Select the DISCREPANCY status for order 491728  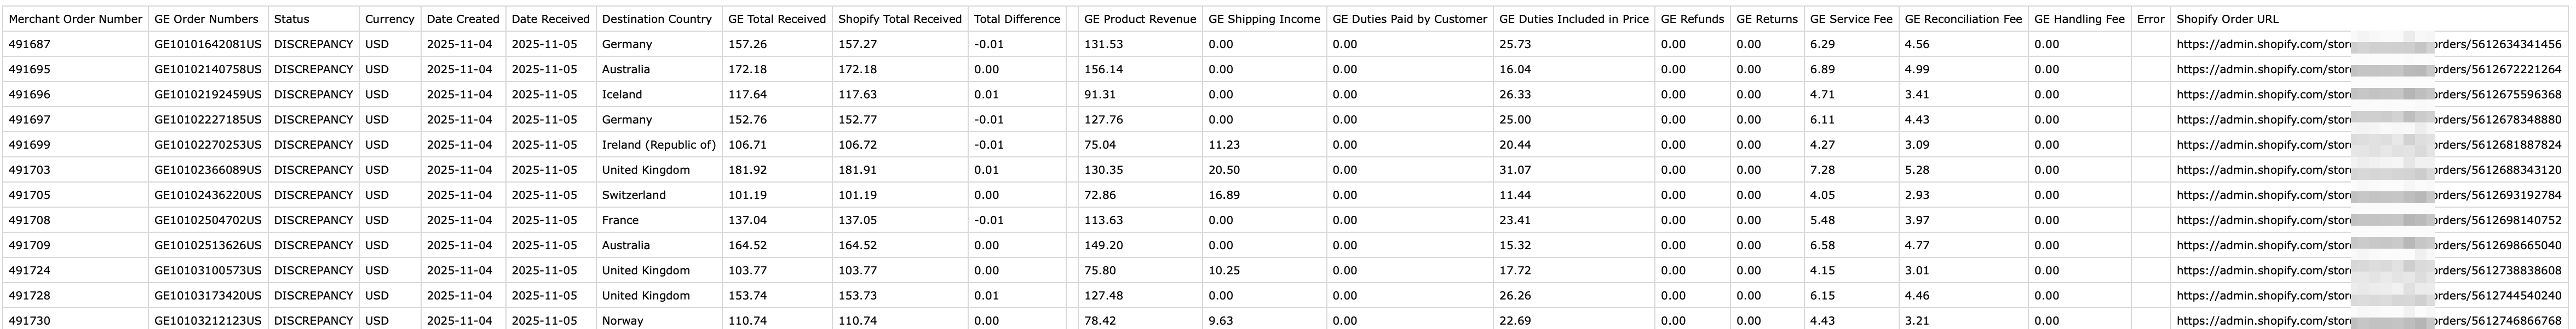[313, 295]
